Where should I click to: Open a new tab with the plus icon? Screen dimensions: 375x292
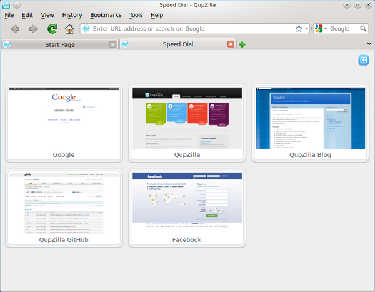[242, 44]
